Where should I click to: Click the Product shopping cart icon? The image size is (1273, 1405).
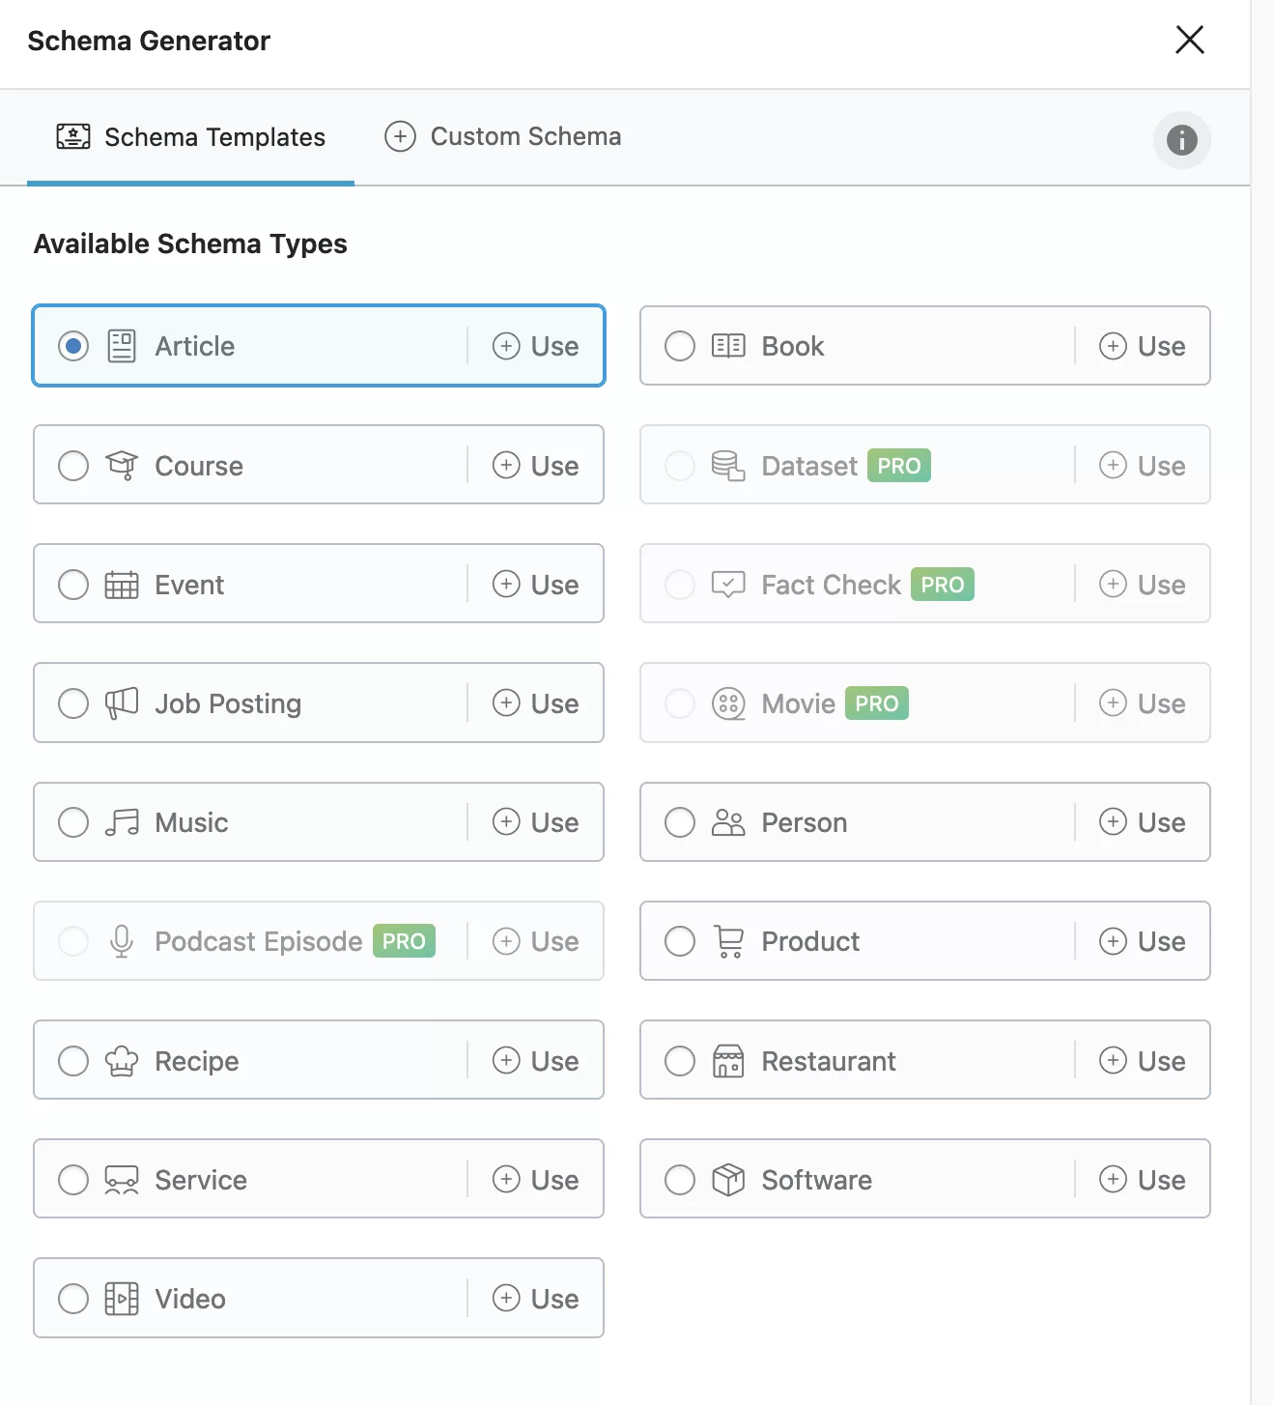tap(728, 941)
